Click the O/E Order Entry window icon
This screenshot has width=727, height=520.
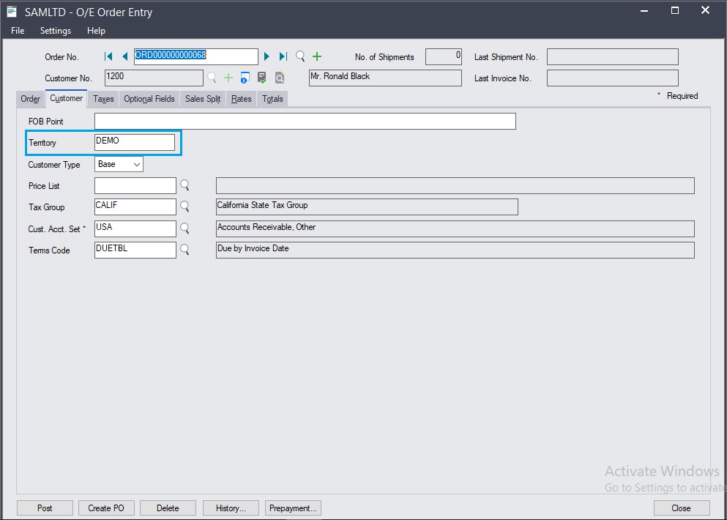[x=12, y=12]
